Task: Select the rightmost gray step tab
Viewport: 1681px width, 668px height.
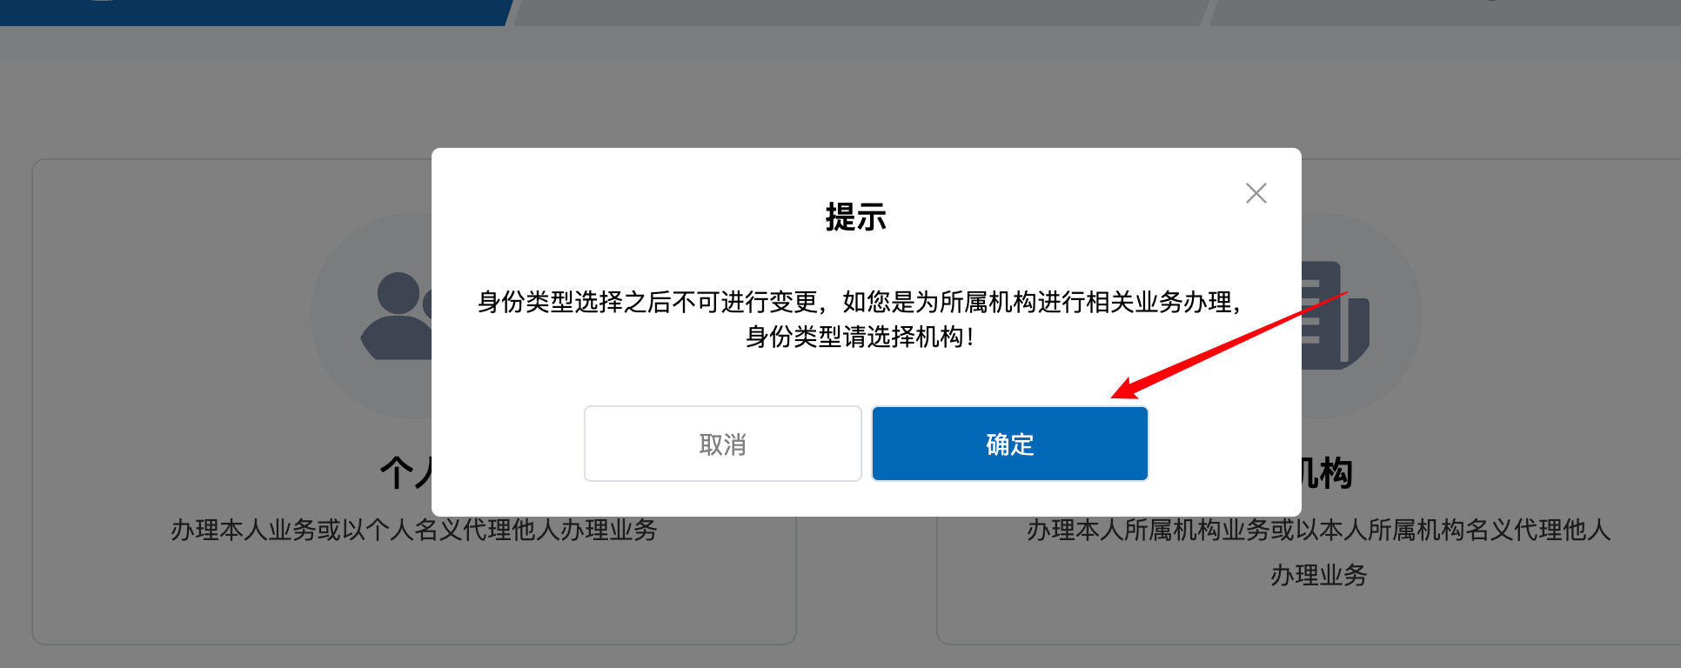Action: tap(1444, 12)
